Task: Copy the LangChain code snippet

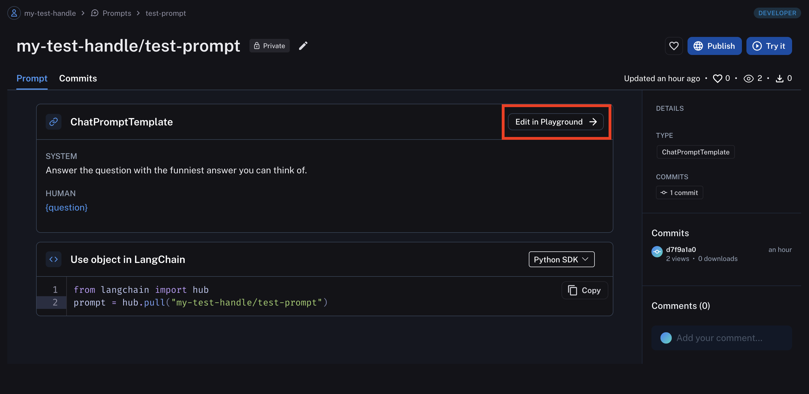Action: pyautogui.click(x=584, y=290)
